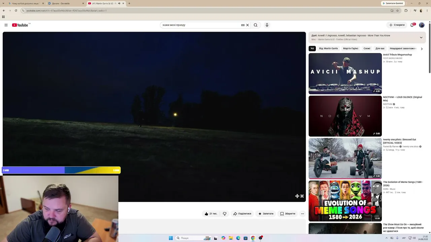Submit search with the magnifier button
This screenshot has height=242, width=431.
[x=256, y=25]
